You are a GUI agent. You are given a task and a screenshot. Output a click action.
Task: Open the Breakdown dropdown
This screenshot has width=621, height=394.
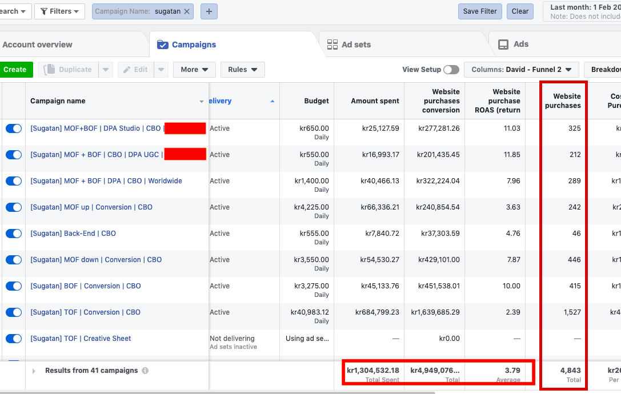point(603,70)
